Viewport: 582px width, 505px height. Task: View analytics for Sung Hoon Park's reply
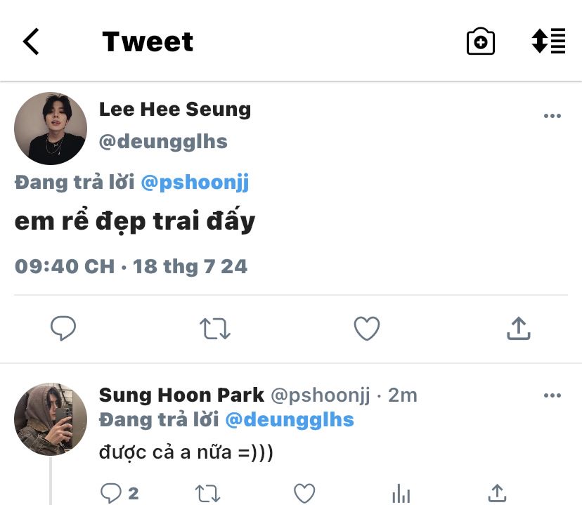[x=401, y=493]
